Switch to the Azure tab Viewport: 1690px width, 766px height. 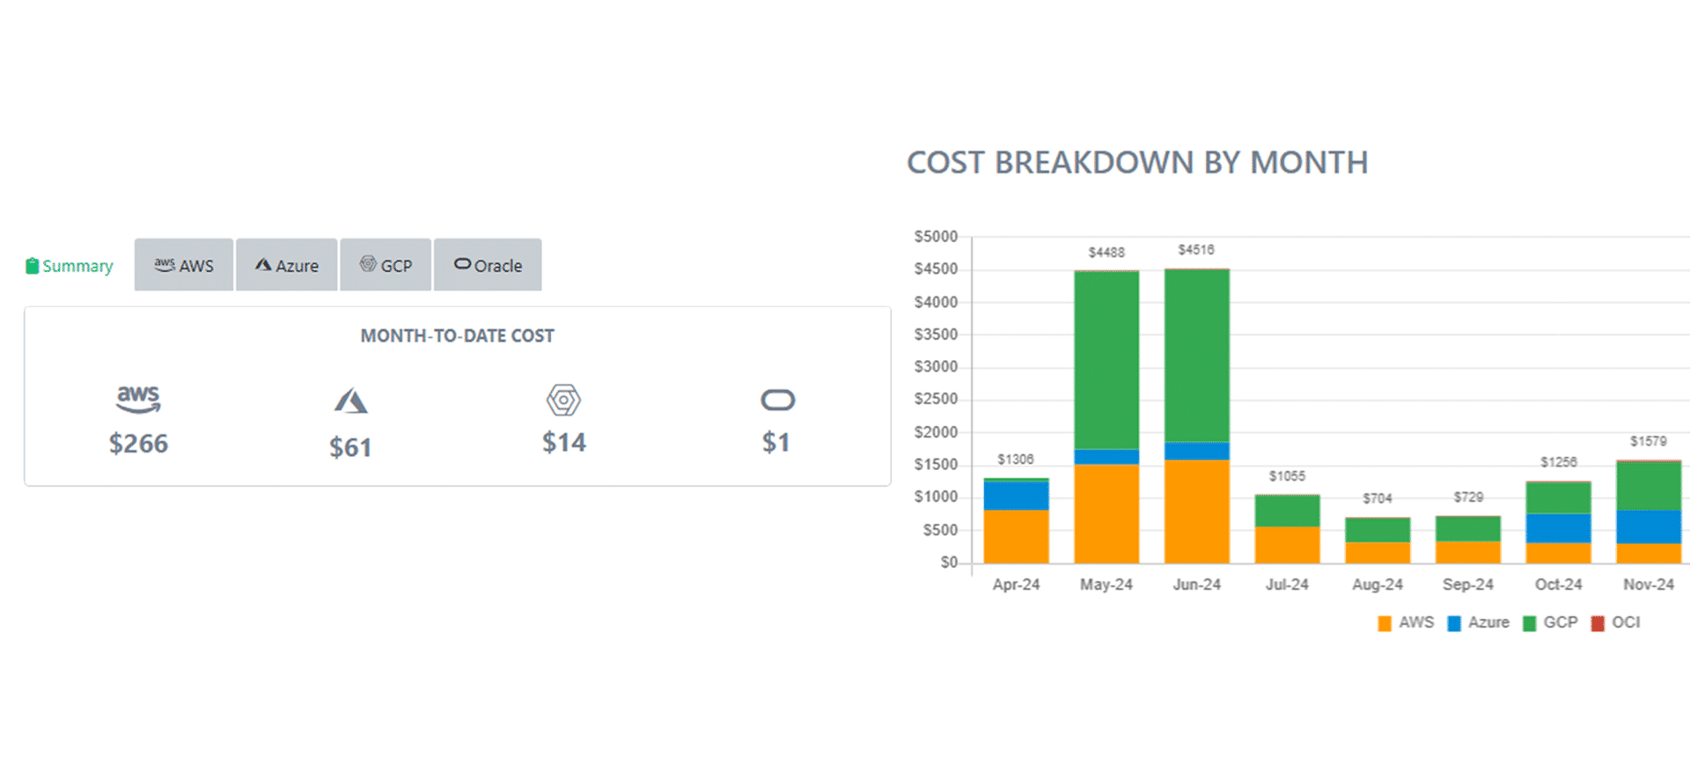click(x=287, y=265)
